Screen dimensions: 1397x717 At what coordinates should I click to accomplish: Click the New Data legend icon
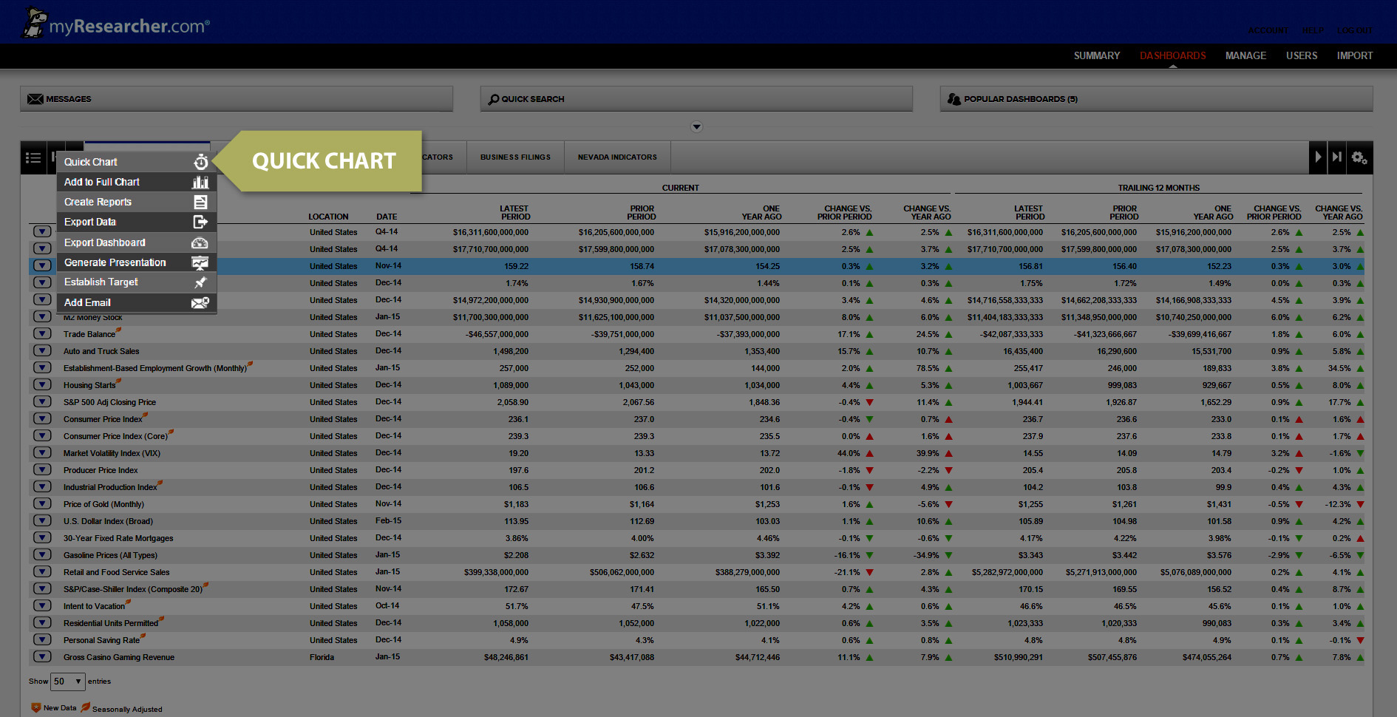tap(35, 707)
